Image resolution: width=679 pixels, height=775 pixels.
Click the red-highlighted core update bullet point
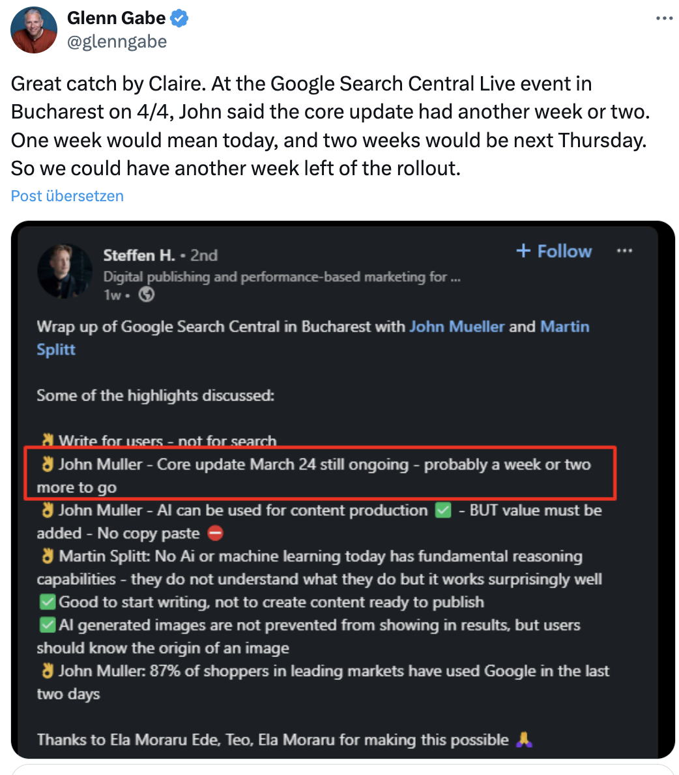pyautogui.click(x=321, y=474)
